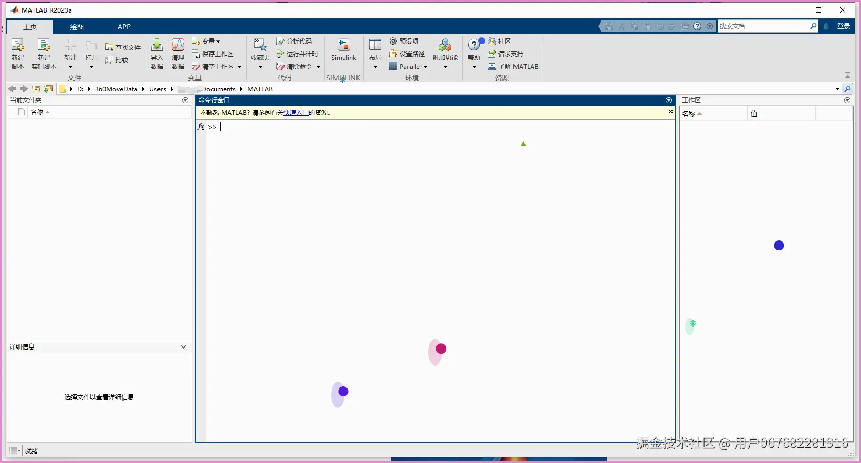Open 工作区 panel actions menu
Image resolution: width=861 pixels, height=463 pixels.
click(847, 100)
